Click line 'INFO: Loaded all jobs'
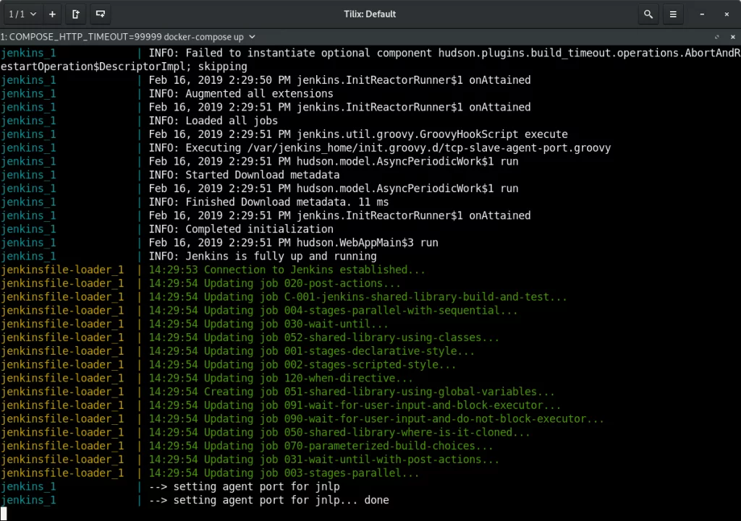741x521 pixels. 213,121
